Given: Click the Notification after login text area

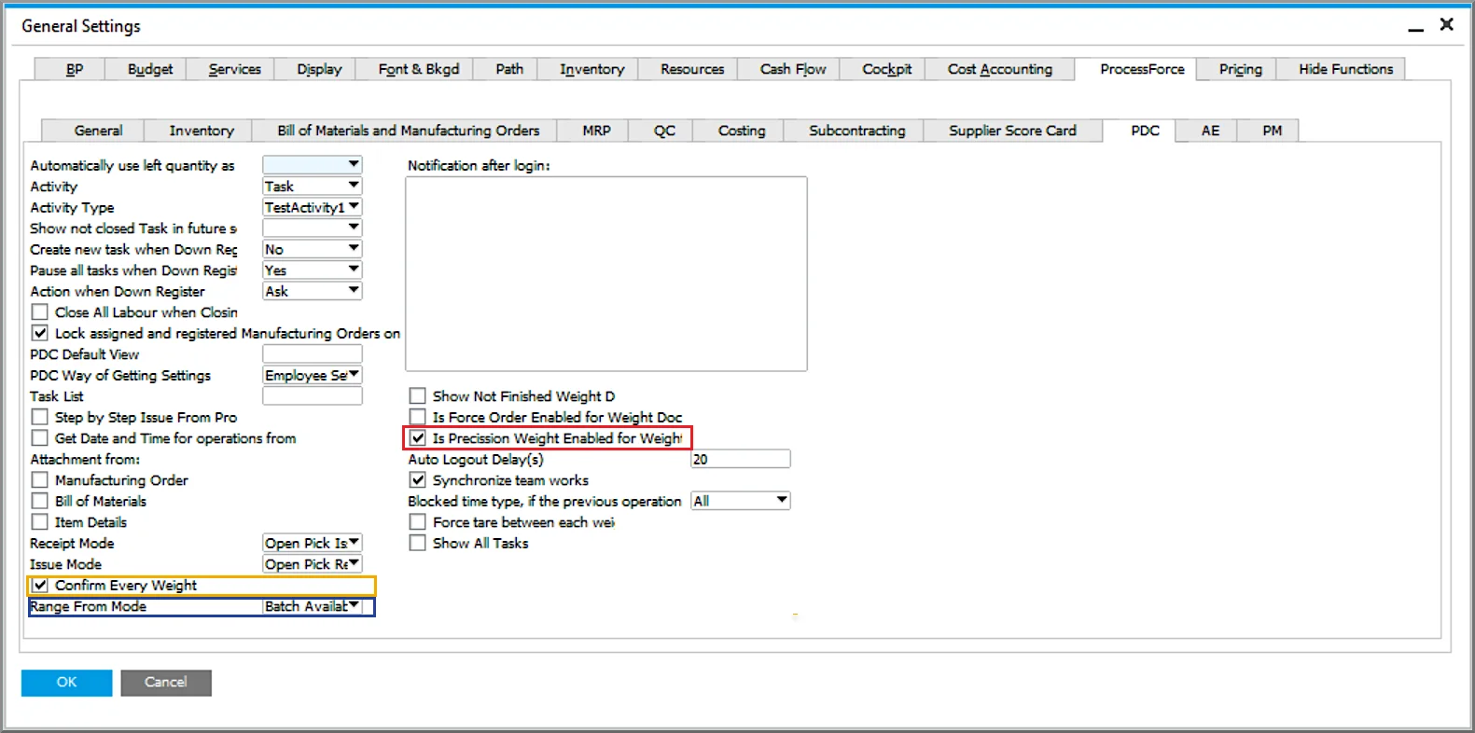Looking at the screenshot, I should coord(606,274).
